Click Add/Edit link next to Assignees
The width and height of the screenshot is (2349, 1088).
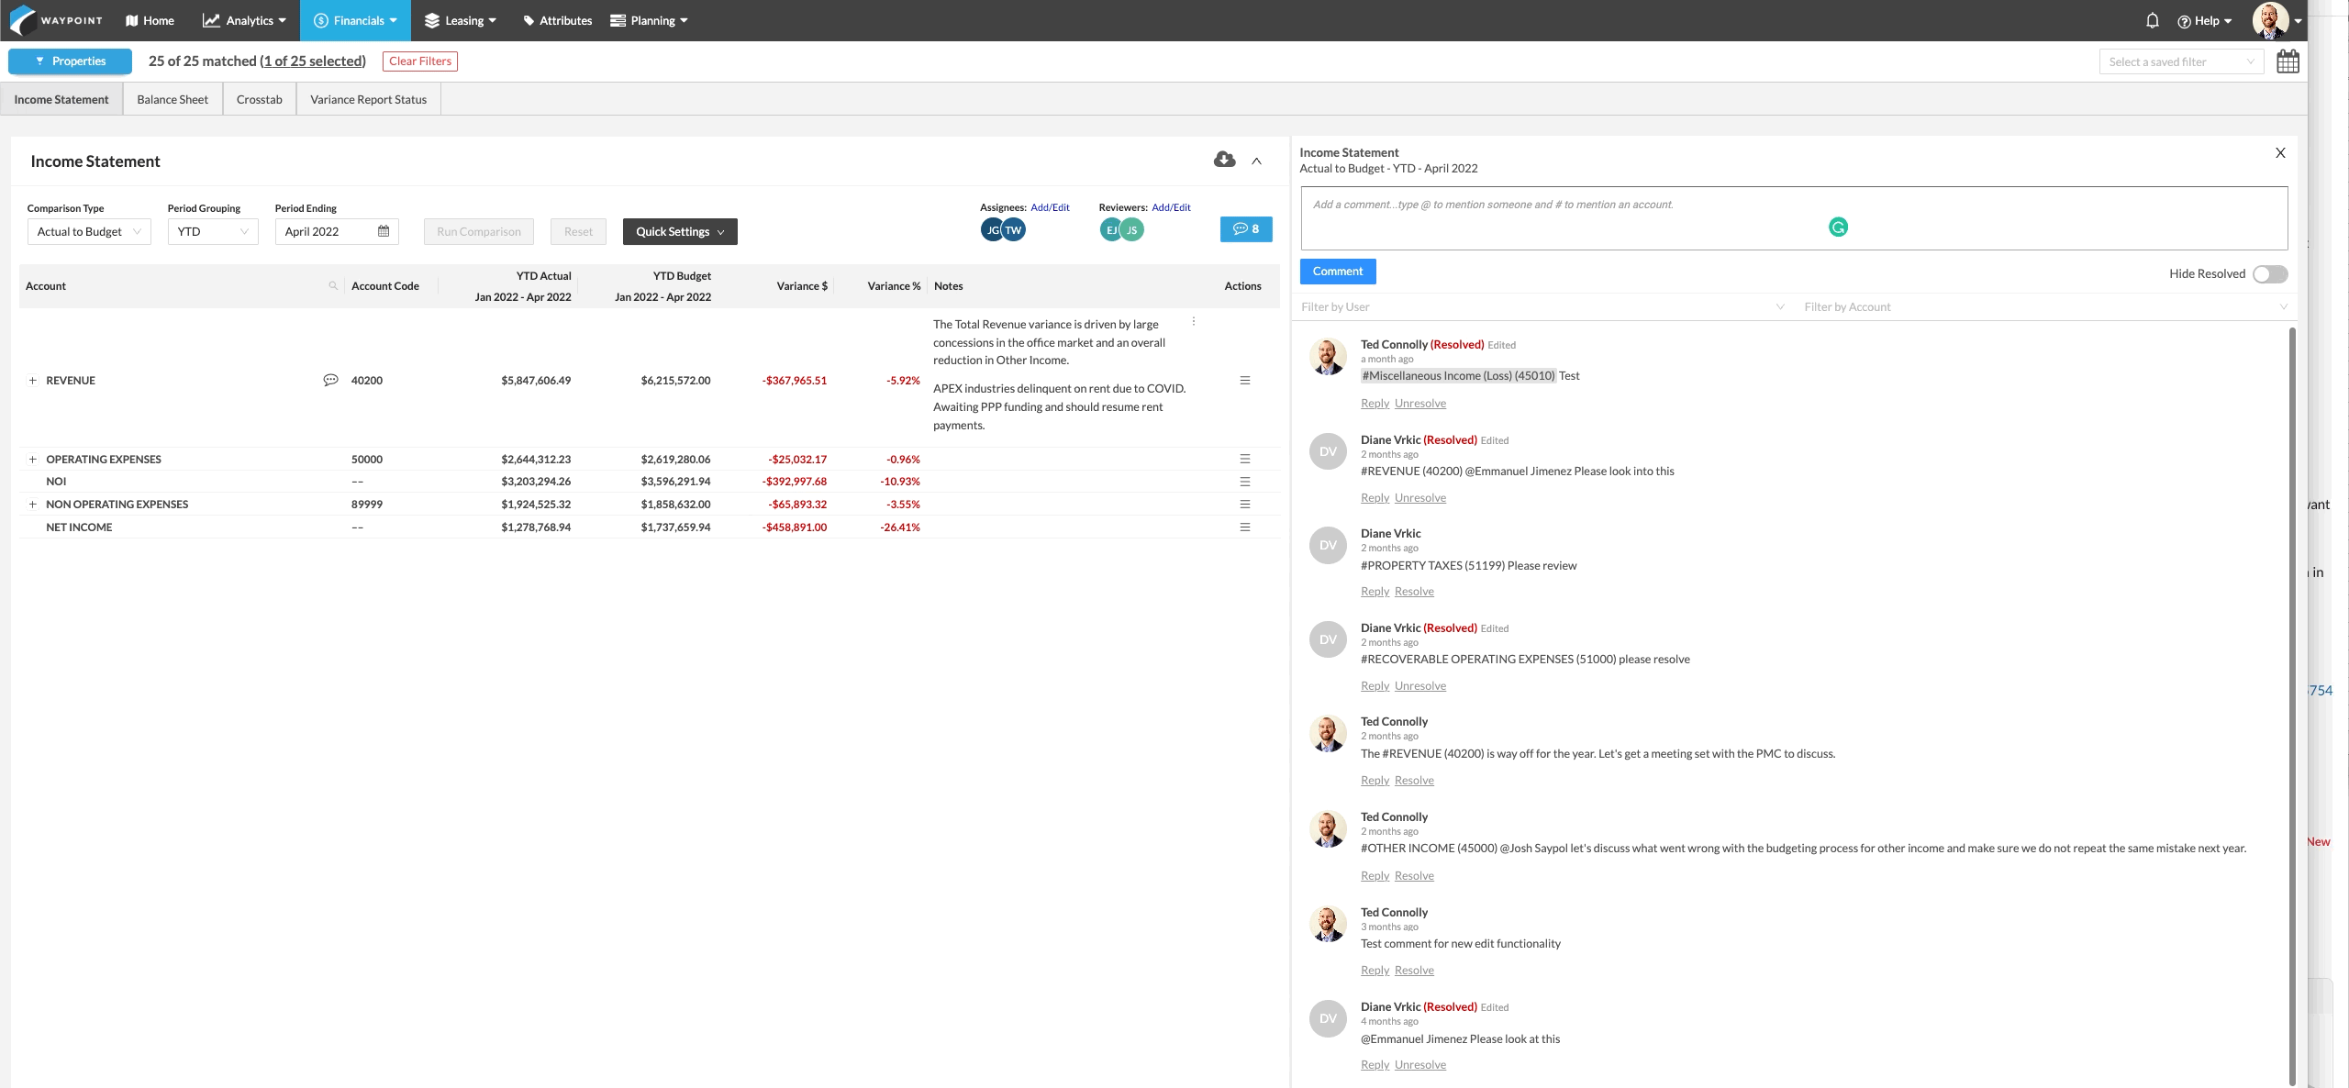click(x=1050, y=207)
